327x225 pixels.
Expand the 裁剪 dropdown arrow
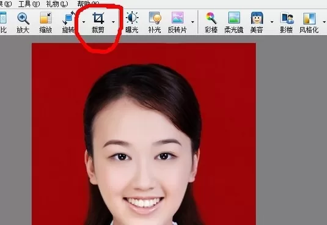pyautogui.click(x=113, y=21)
